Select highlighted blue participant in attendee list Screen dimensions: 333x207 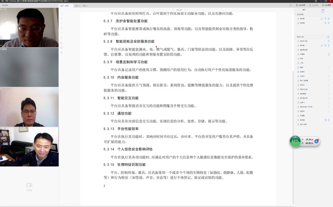click(x=302, y=72)
